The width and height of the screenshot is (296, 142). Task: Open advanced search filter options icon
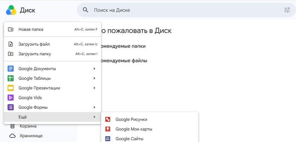(287, 10)
